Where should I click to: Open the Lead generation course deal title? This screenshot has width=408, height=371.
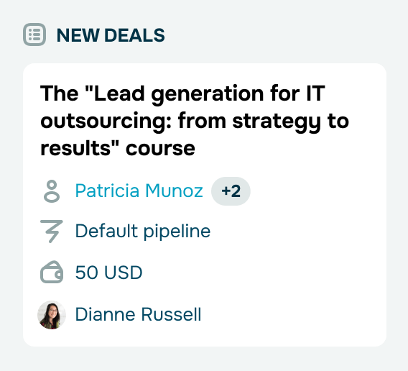pos(195,121)
